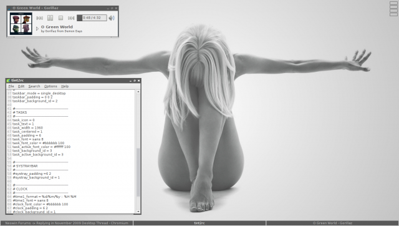Close the tint2rc editor window

click(138, 81)
